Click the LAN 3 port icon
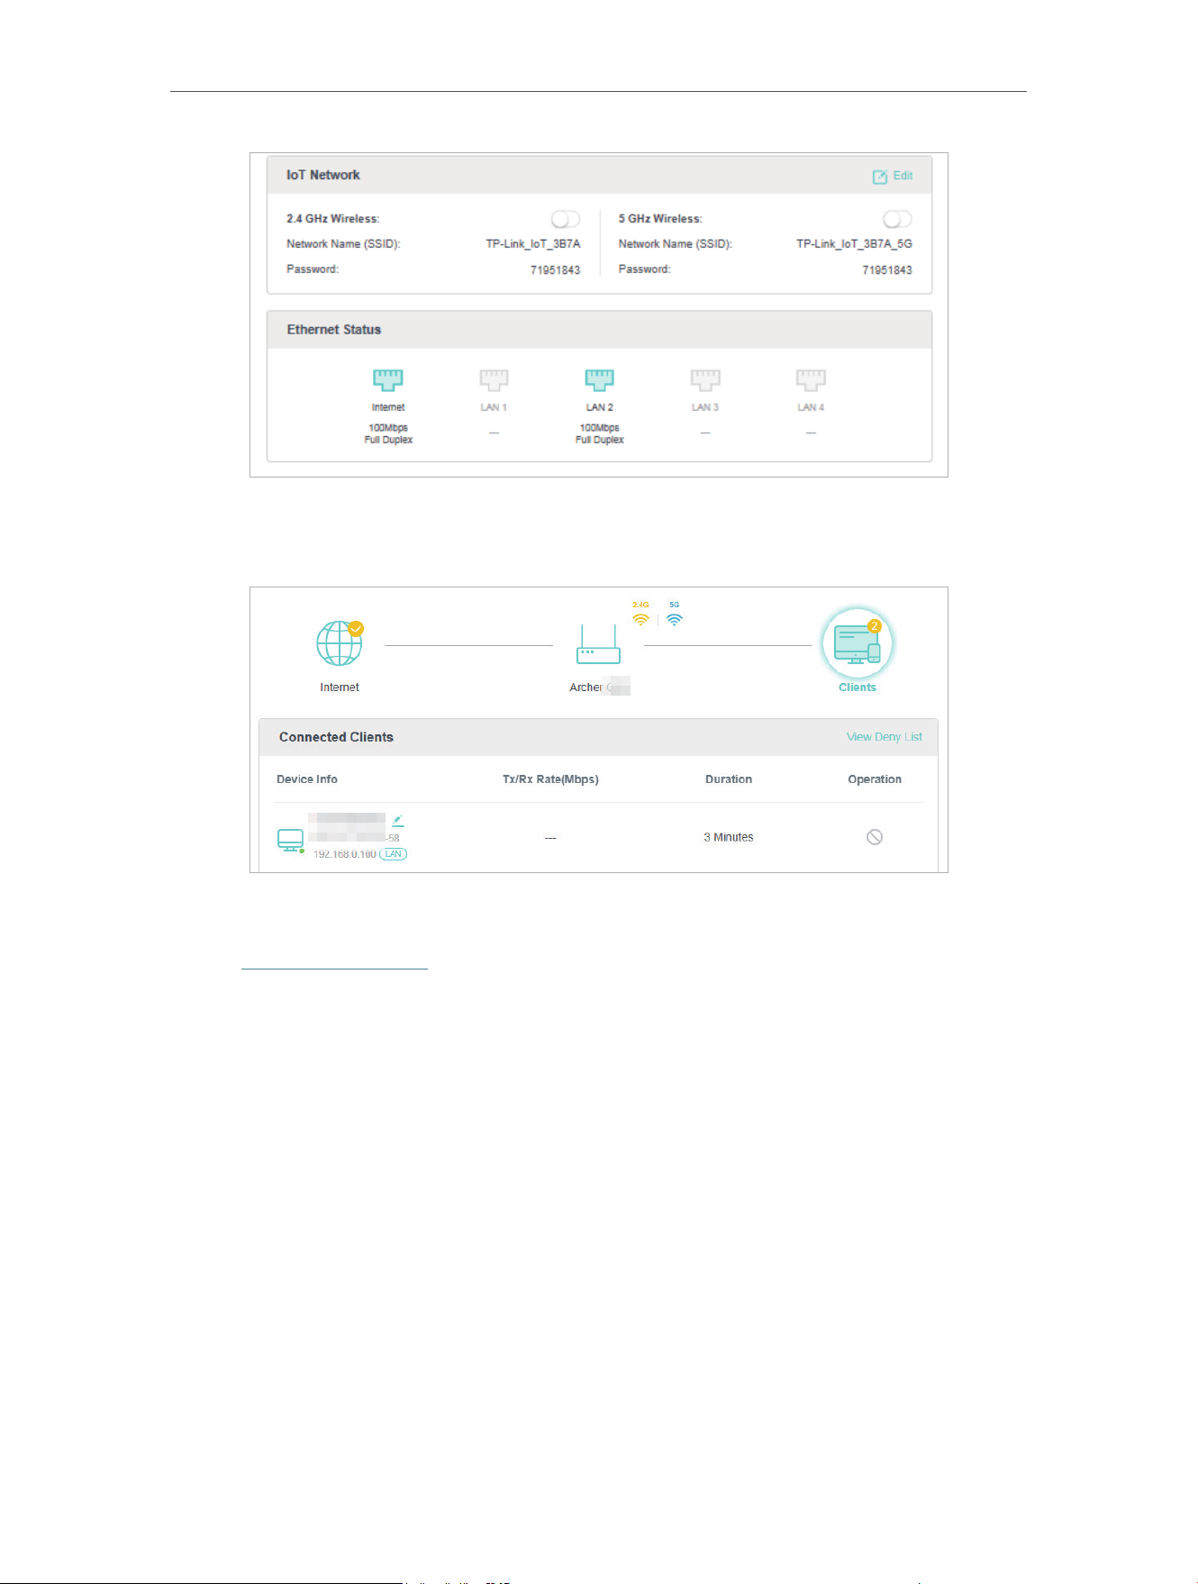The width and height of the screenshot is (1198, 1584). 705,379
